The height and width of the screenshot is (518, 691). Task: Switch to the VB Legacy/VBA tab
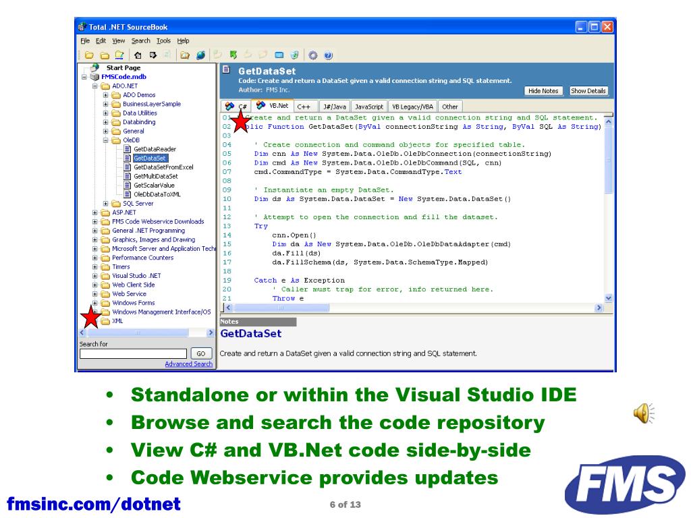(x=412, y=107)
